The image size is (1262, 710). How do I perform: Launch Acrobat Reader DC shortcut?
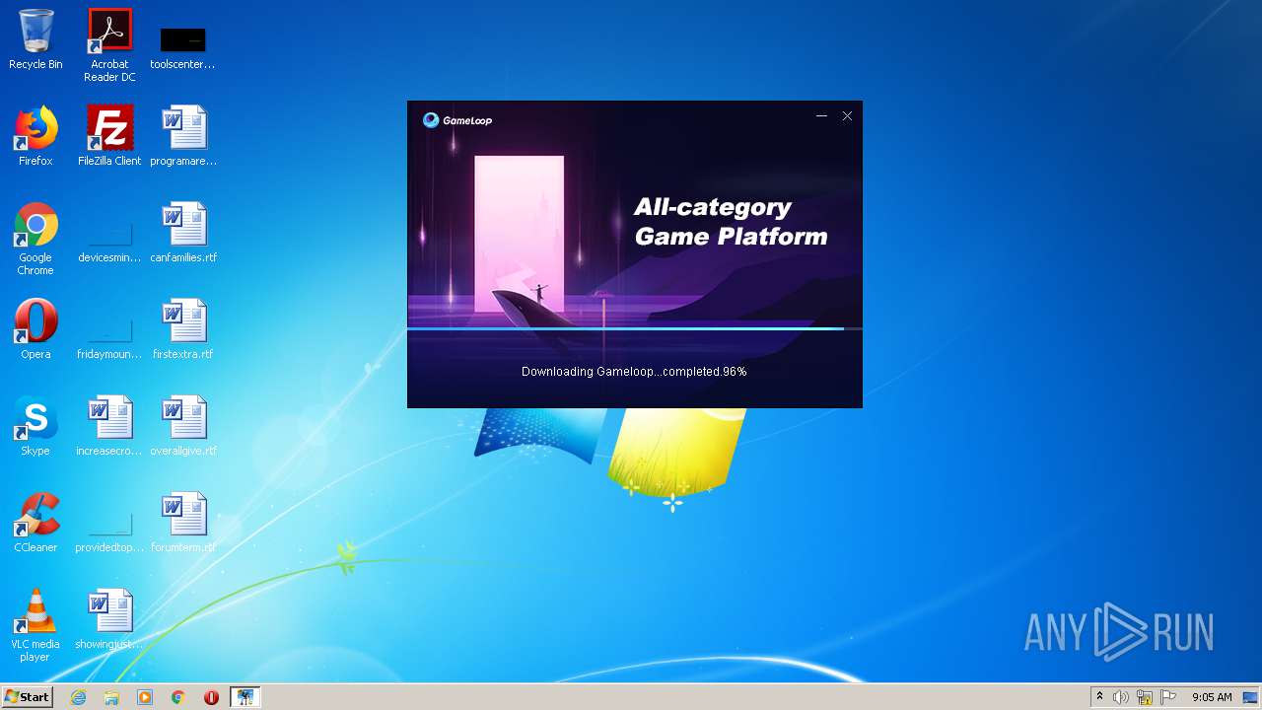(x=109, y=45)
